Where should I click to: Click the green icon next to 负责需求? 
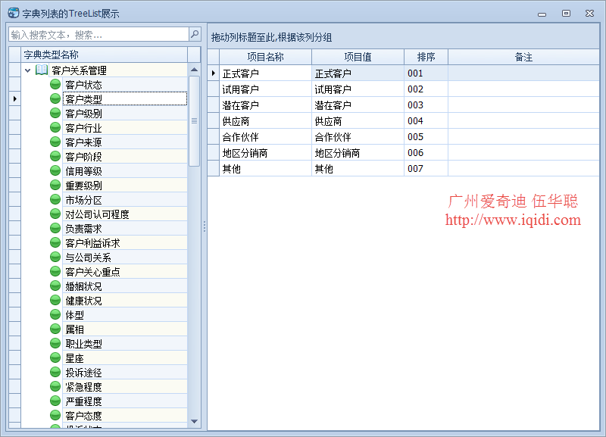[55, 229]
